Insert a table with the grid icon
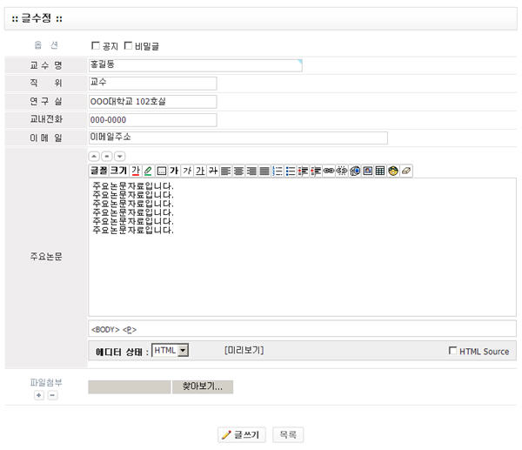The image size is (522, 450). click(x=380, y=171)
